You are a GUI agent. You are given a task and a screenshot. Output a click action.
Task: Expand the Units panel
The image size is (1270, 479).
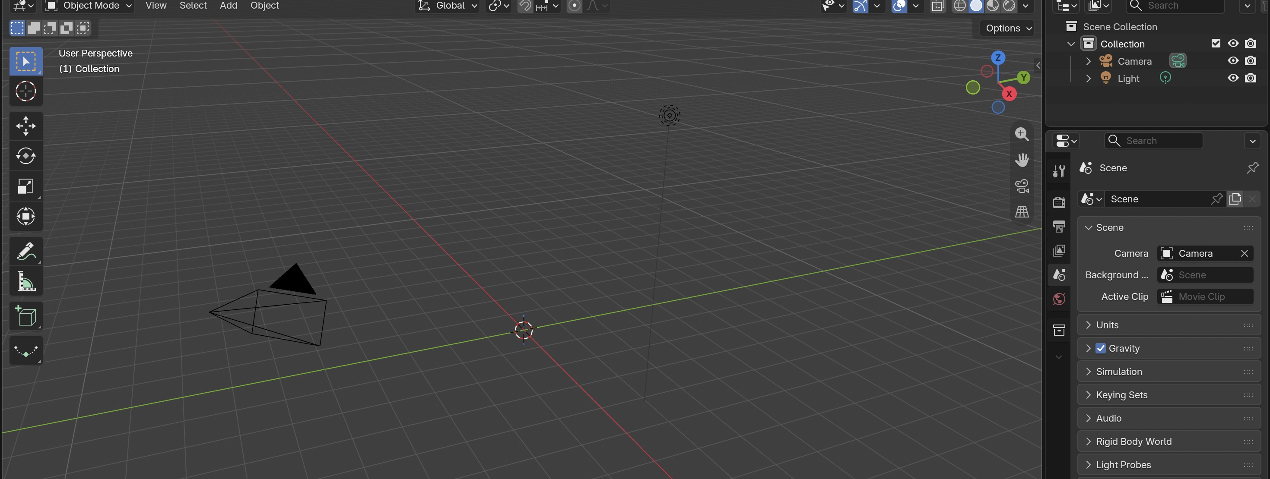tap(1169, 325)
